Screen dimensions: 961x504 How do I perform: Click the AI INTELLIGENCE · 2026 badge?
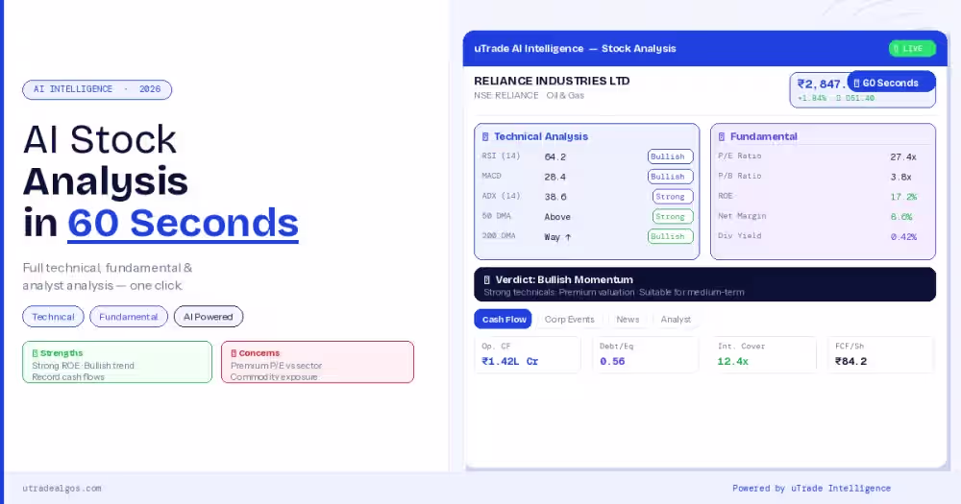point(97,89)
